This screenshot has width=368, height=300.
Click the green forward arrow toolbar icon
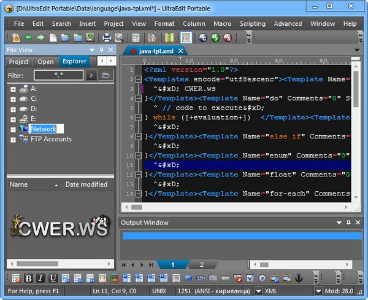[x=40, y=37]
